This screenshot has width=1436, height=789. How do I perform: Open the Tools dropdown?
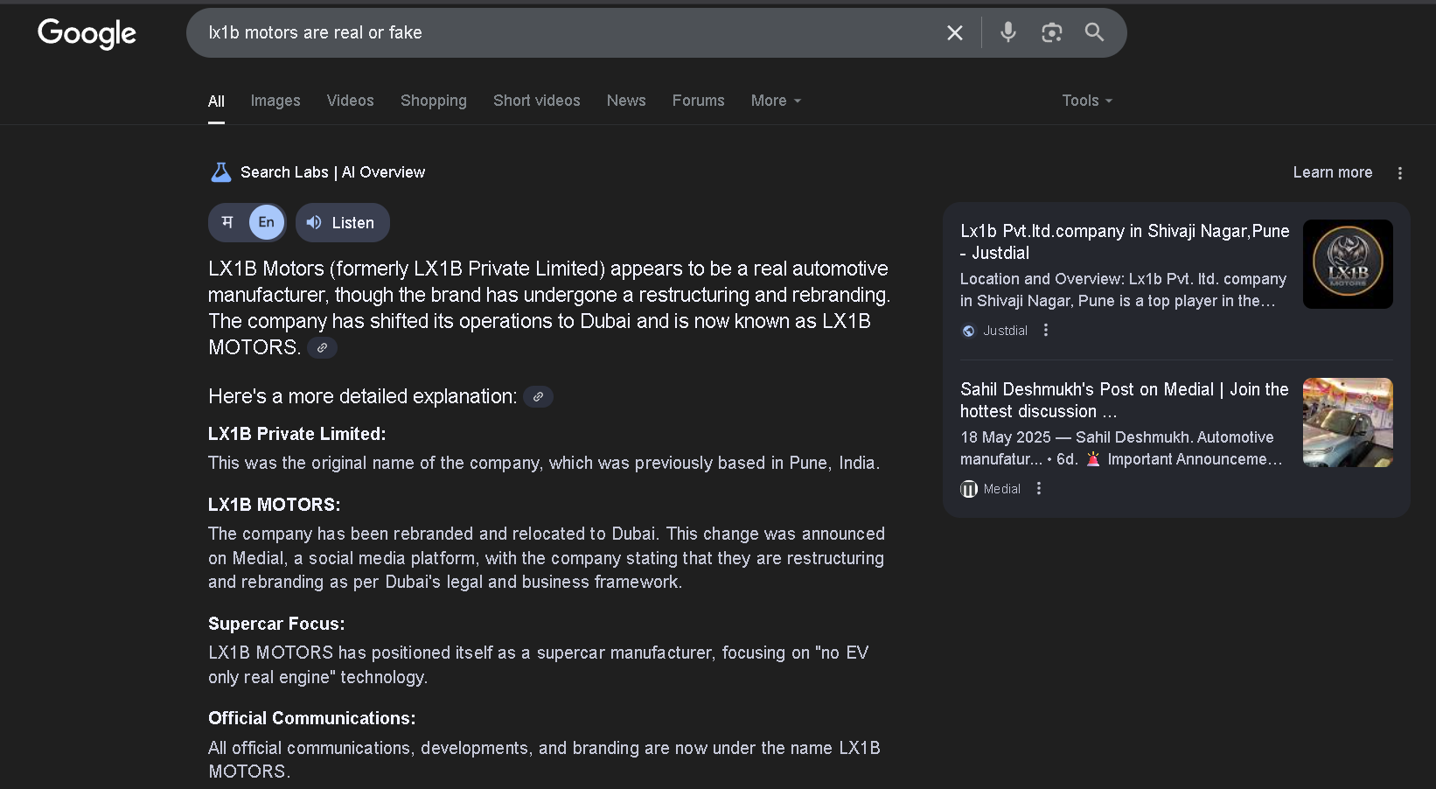click(1086, 101)
